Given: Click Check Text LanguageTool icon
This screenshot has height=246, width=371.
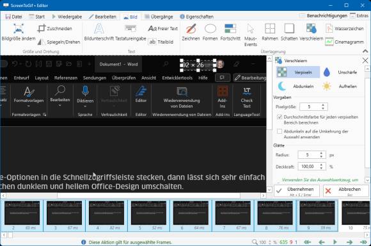Looking at the screenshot, I should pyautogui.click(x=247, y=90).
